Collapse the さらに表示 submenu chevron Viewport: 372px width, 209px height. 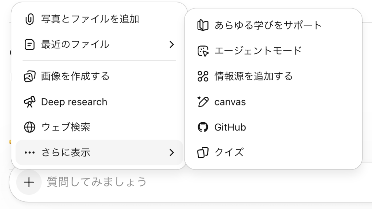[171, 153]
